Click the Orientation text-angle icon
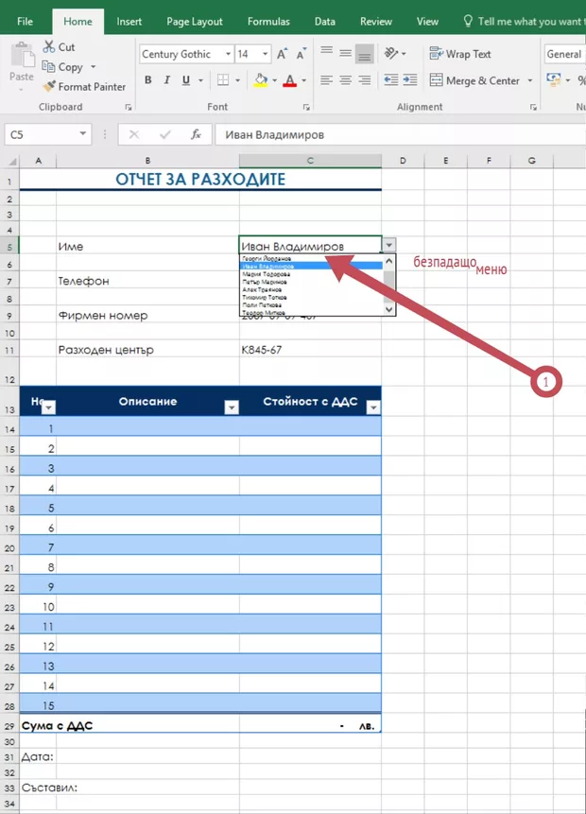The image size is (586, 814). tap(391, 53)
